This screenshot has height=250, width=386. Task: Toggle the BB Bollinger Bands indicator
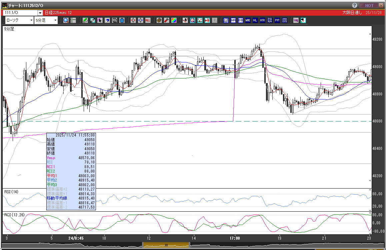coord(241,20)
